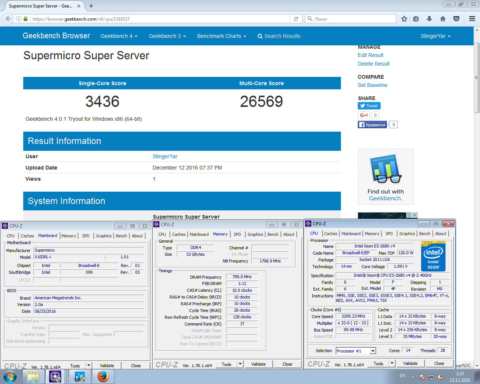The width and height of the screenshot is (480, 384).
Task: Open the CPU-Z taskbar icon
Action: [x=55, y=376]
